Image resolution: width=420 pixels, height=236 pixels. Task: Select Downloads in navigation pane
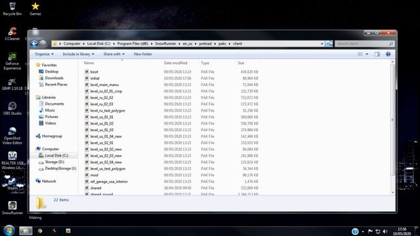pyautogui.click(x=51, y=78)
